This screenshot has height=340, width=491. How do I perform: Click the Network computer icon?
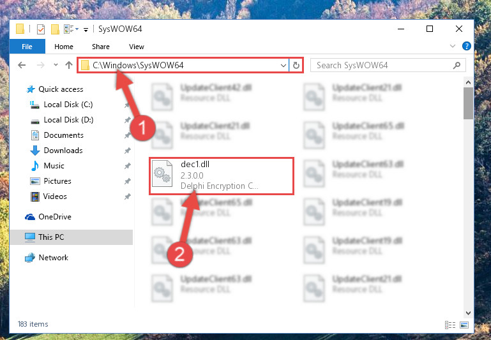(x=30, y=258)
